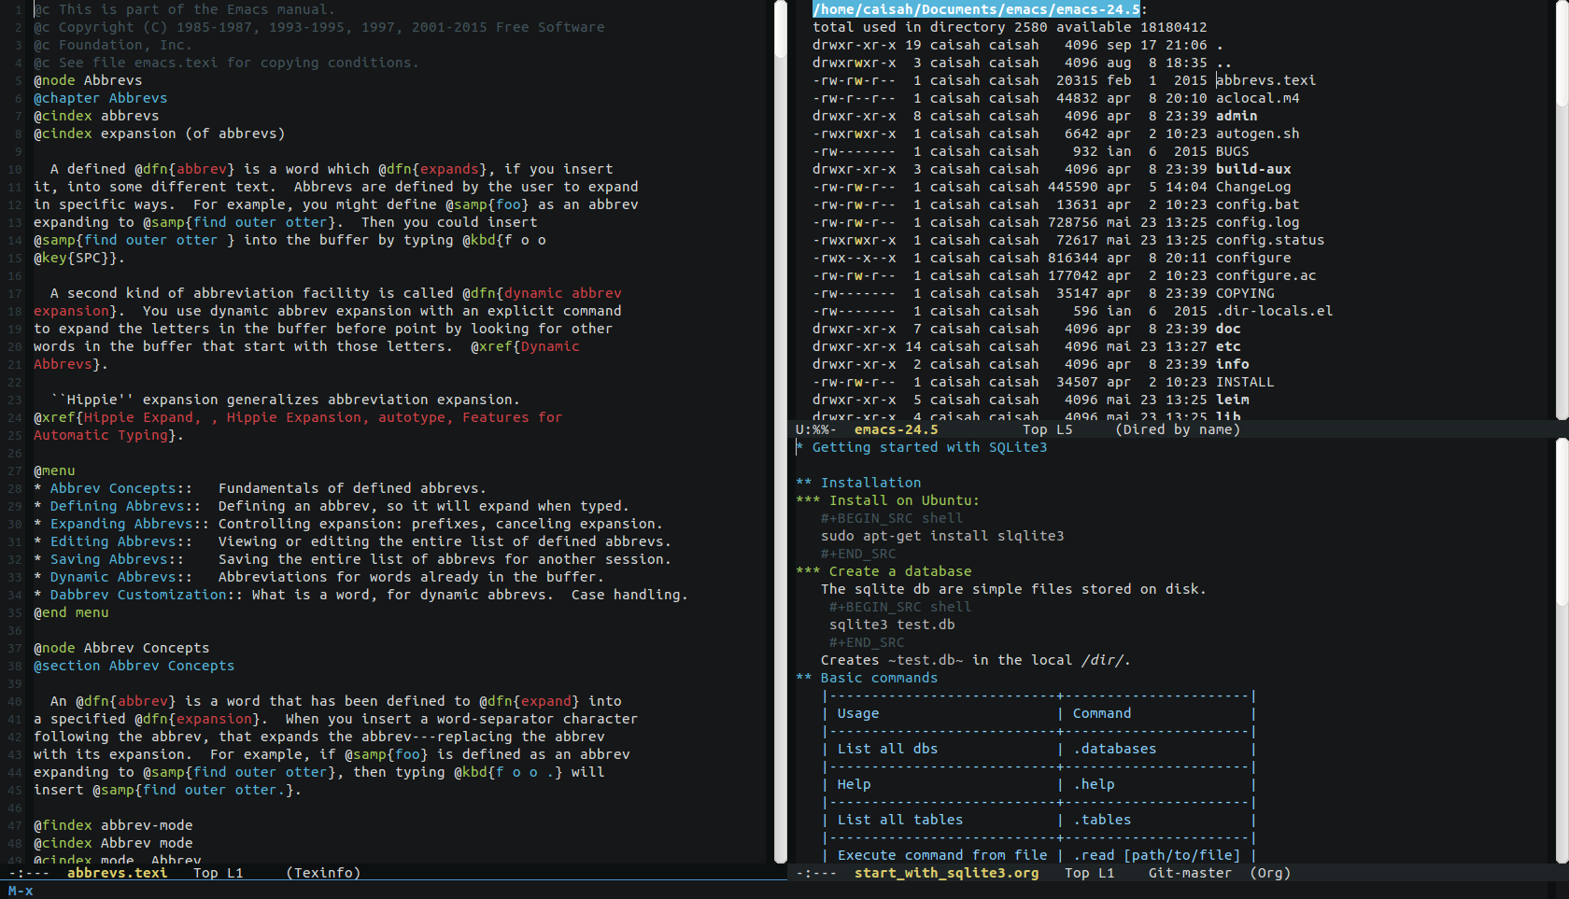Select the 'List all dbs' table cell
The width and height of the screenshot is (1569, 899).
[887, 749]
